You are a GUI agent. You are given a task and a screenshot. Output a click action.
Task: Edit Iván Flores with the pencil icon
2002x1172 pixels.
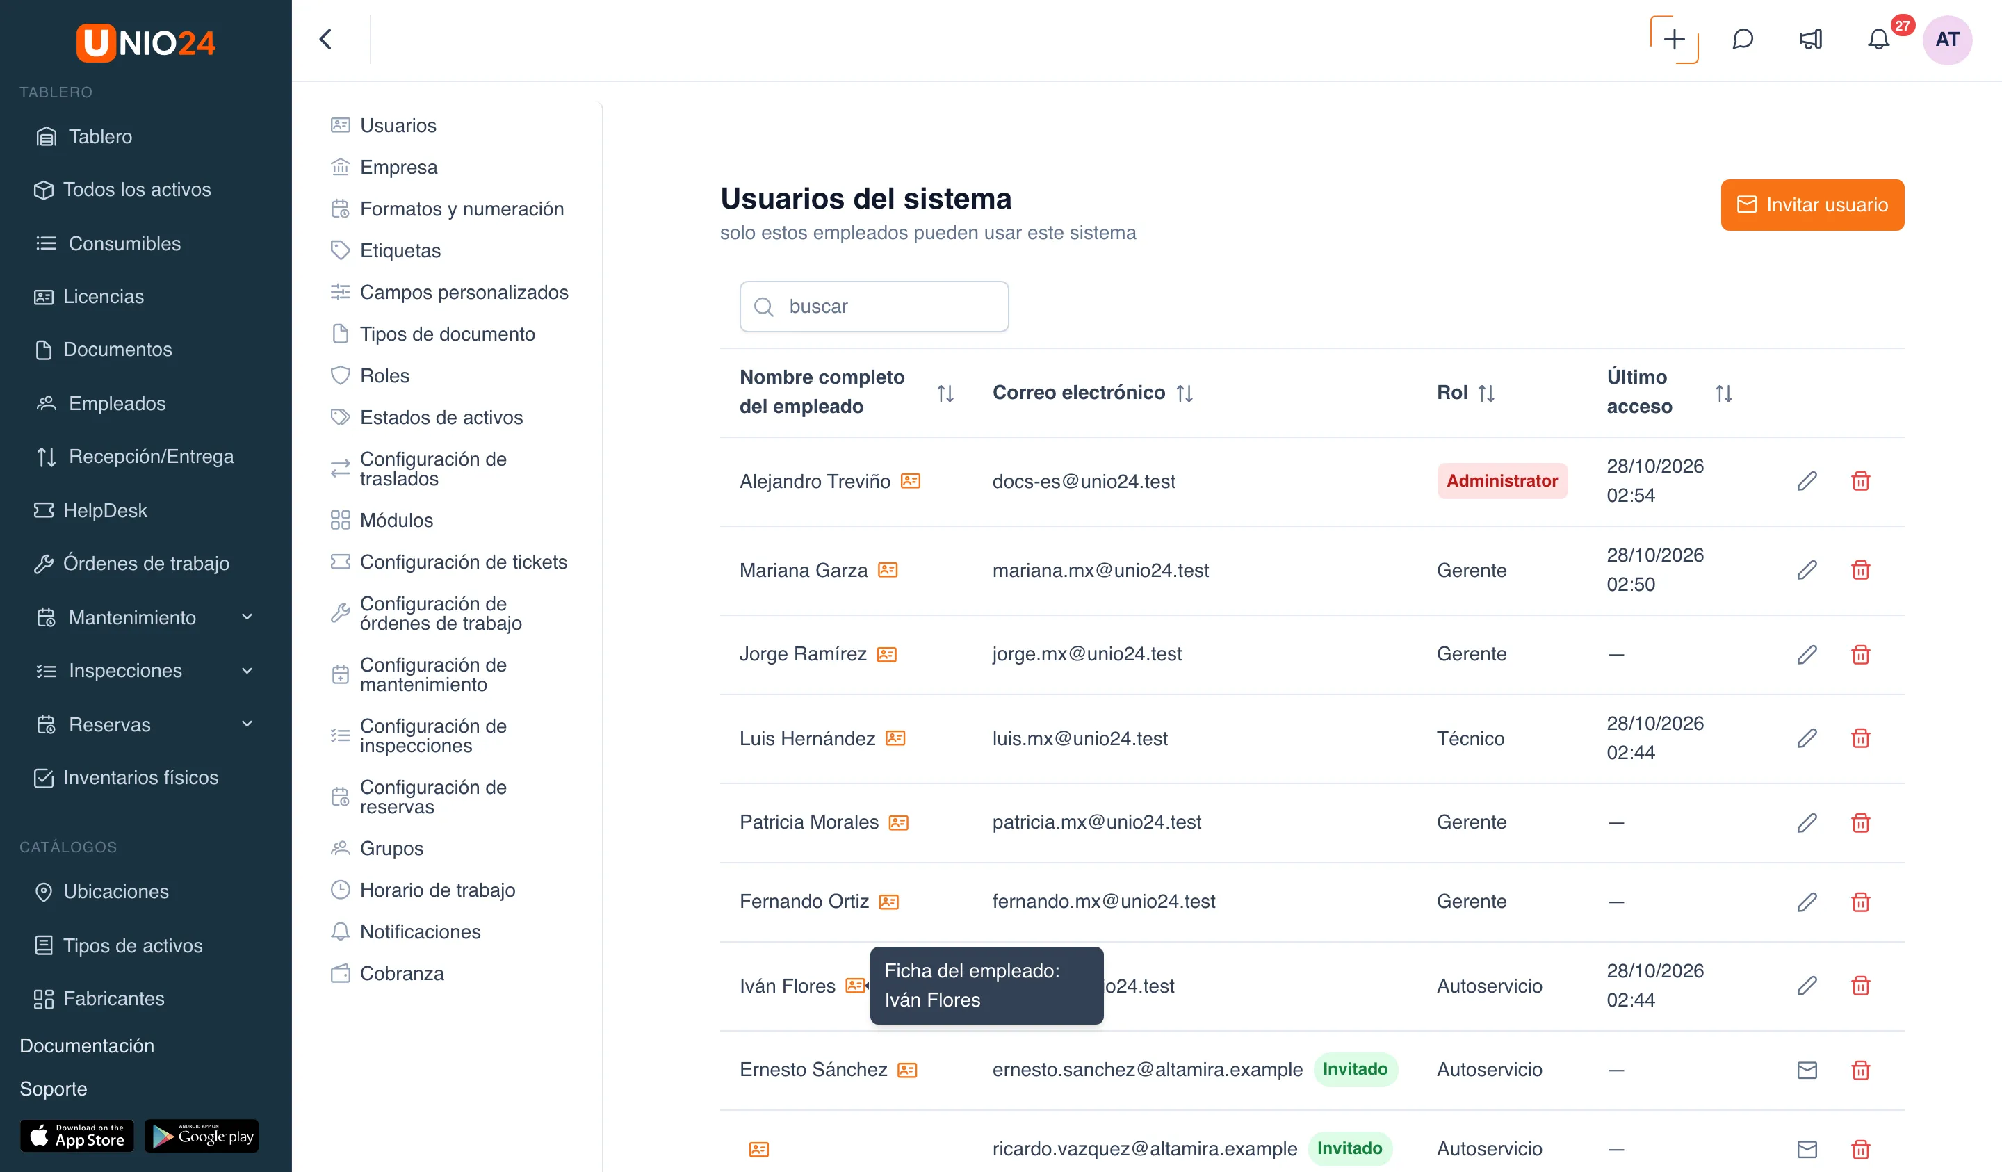(x=1807, y=985)
